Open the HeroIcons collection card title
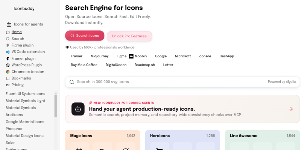This screenshot has width=301, height=150. click(160, 136)
